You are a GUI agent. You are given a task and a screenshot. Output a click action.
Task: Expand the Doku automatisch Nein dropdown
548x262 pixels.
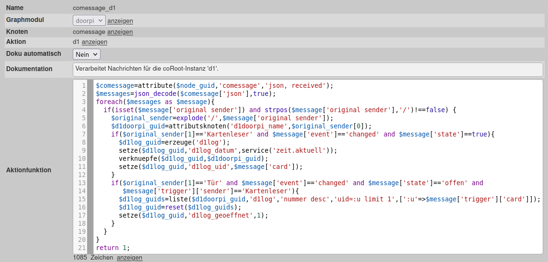click(x=86, y=54)
